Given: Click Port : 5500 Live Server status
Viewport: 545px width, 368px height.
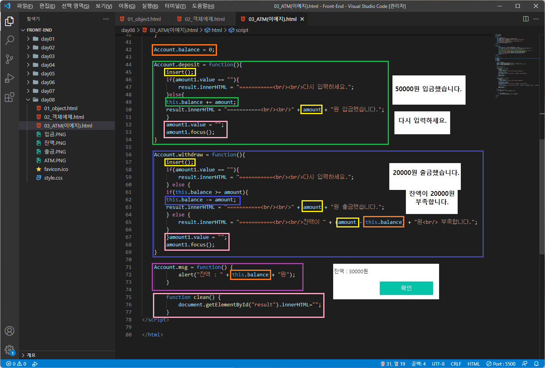Looking at the screenshot, I should coord(501,364).
